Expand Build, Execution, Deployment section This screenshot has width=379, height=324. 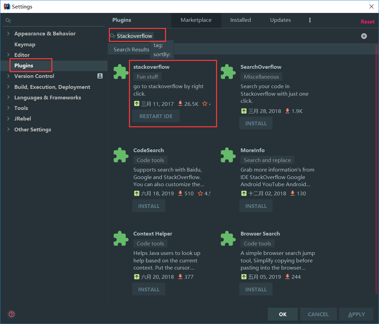[x=8, y=87]
